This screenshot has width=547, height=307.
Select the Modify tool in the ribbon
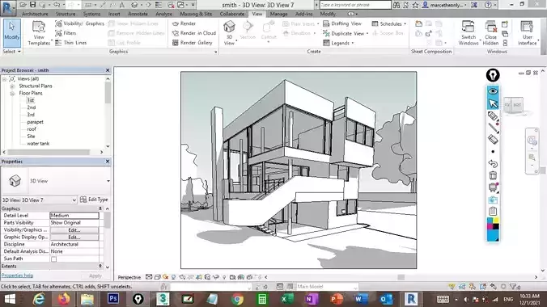click(x=12, y=33)
